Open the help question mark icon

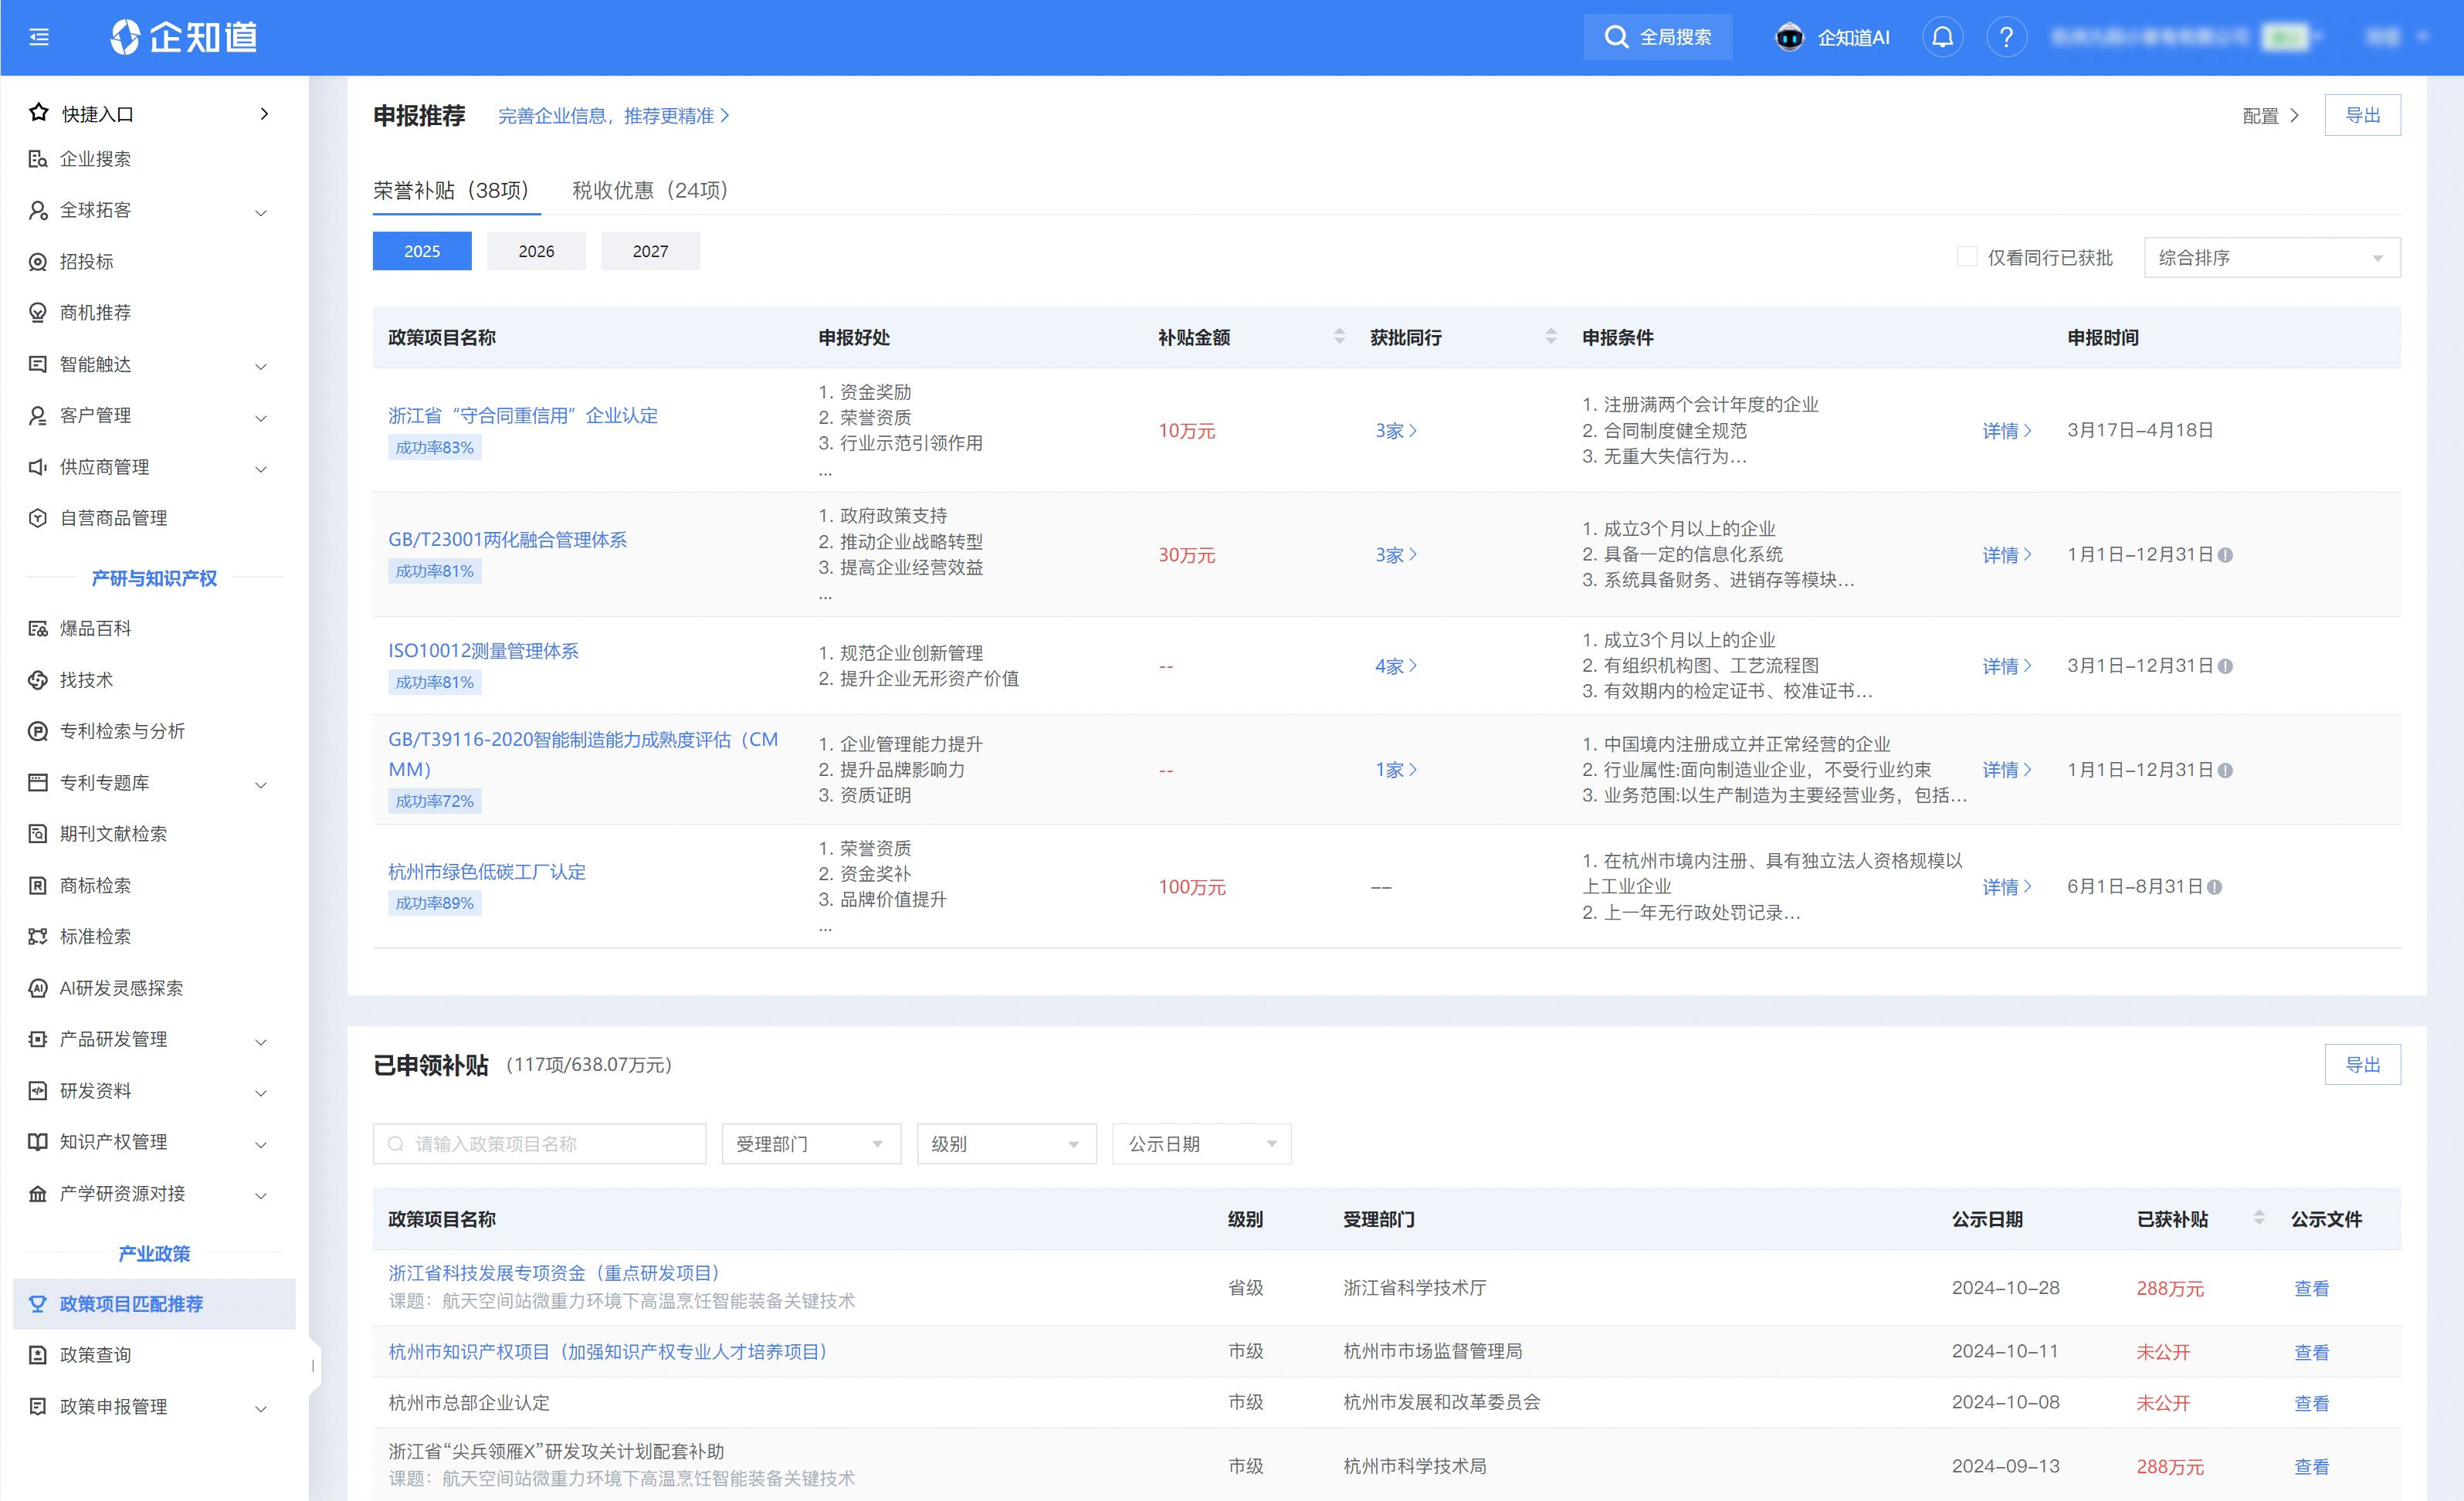coord(2005,37)
